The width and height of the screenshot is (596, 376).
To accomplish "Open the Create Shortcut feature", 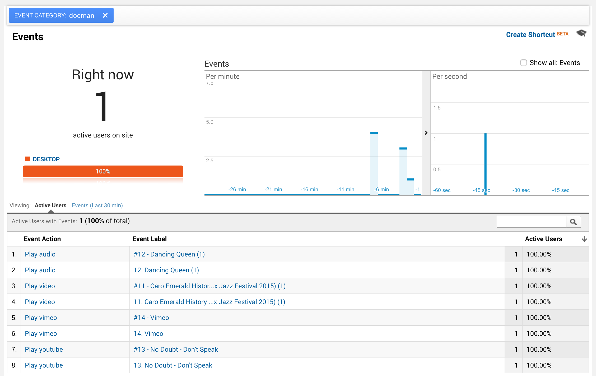I will (x=530, y=35).
